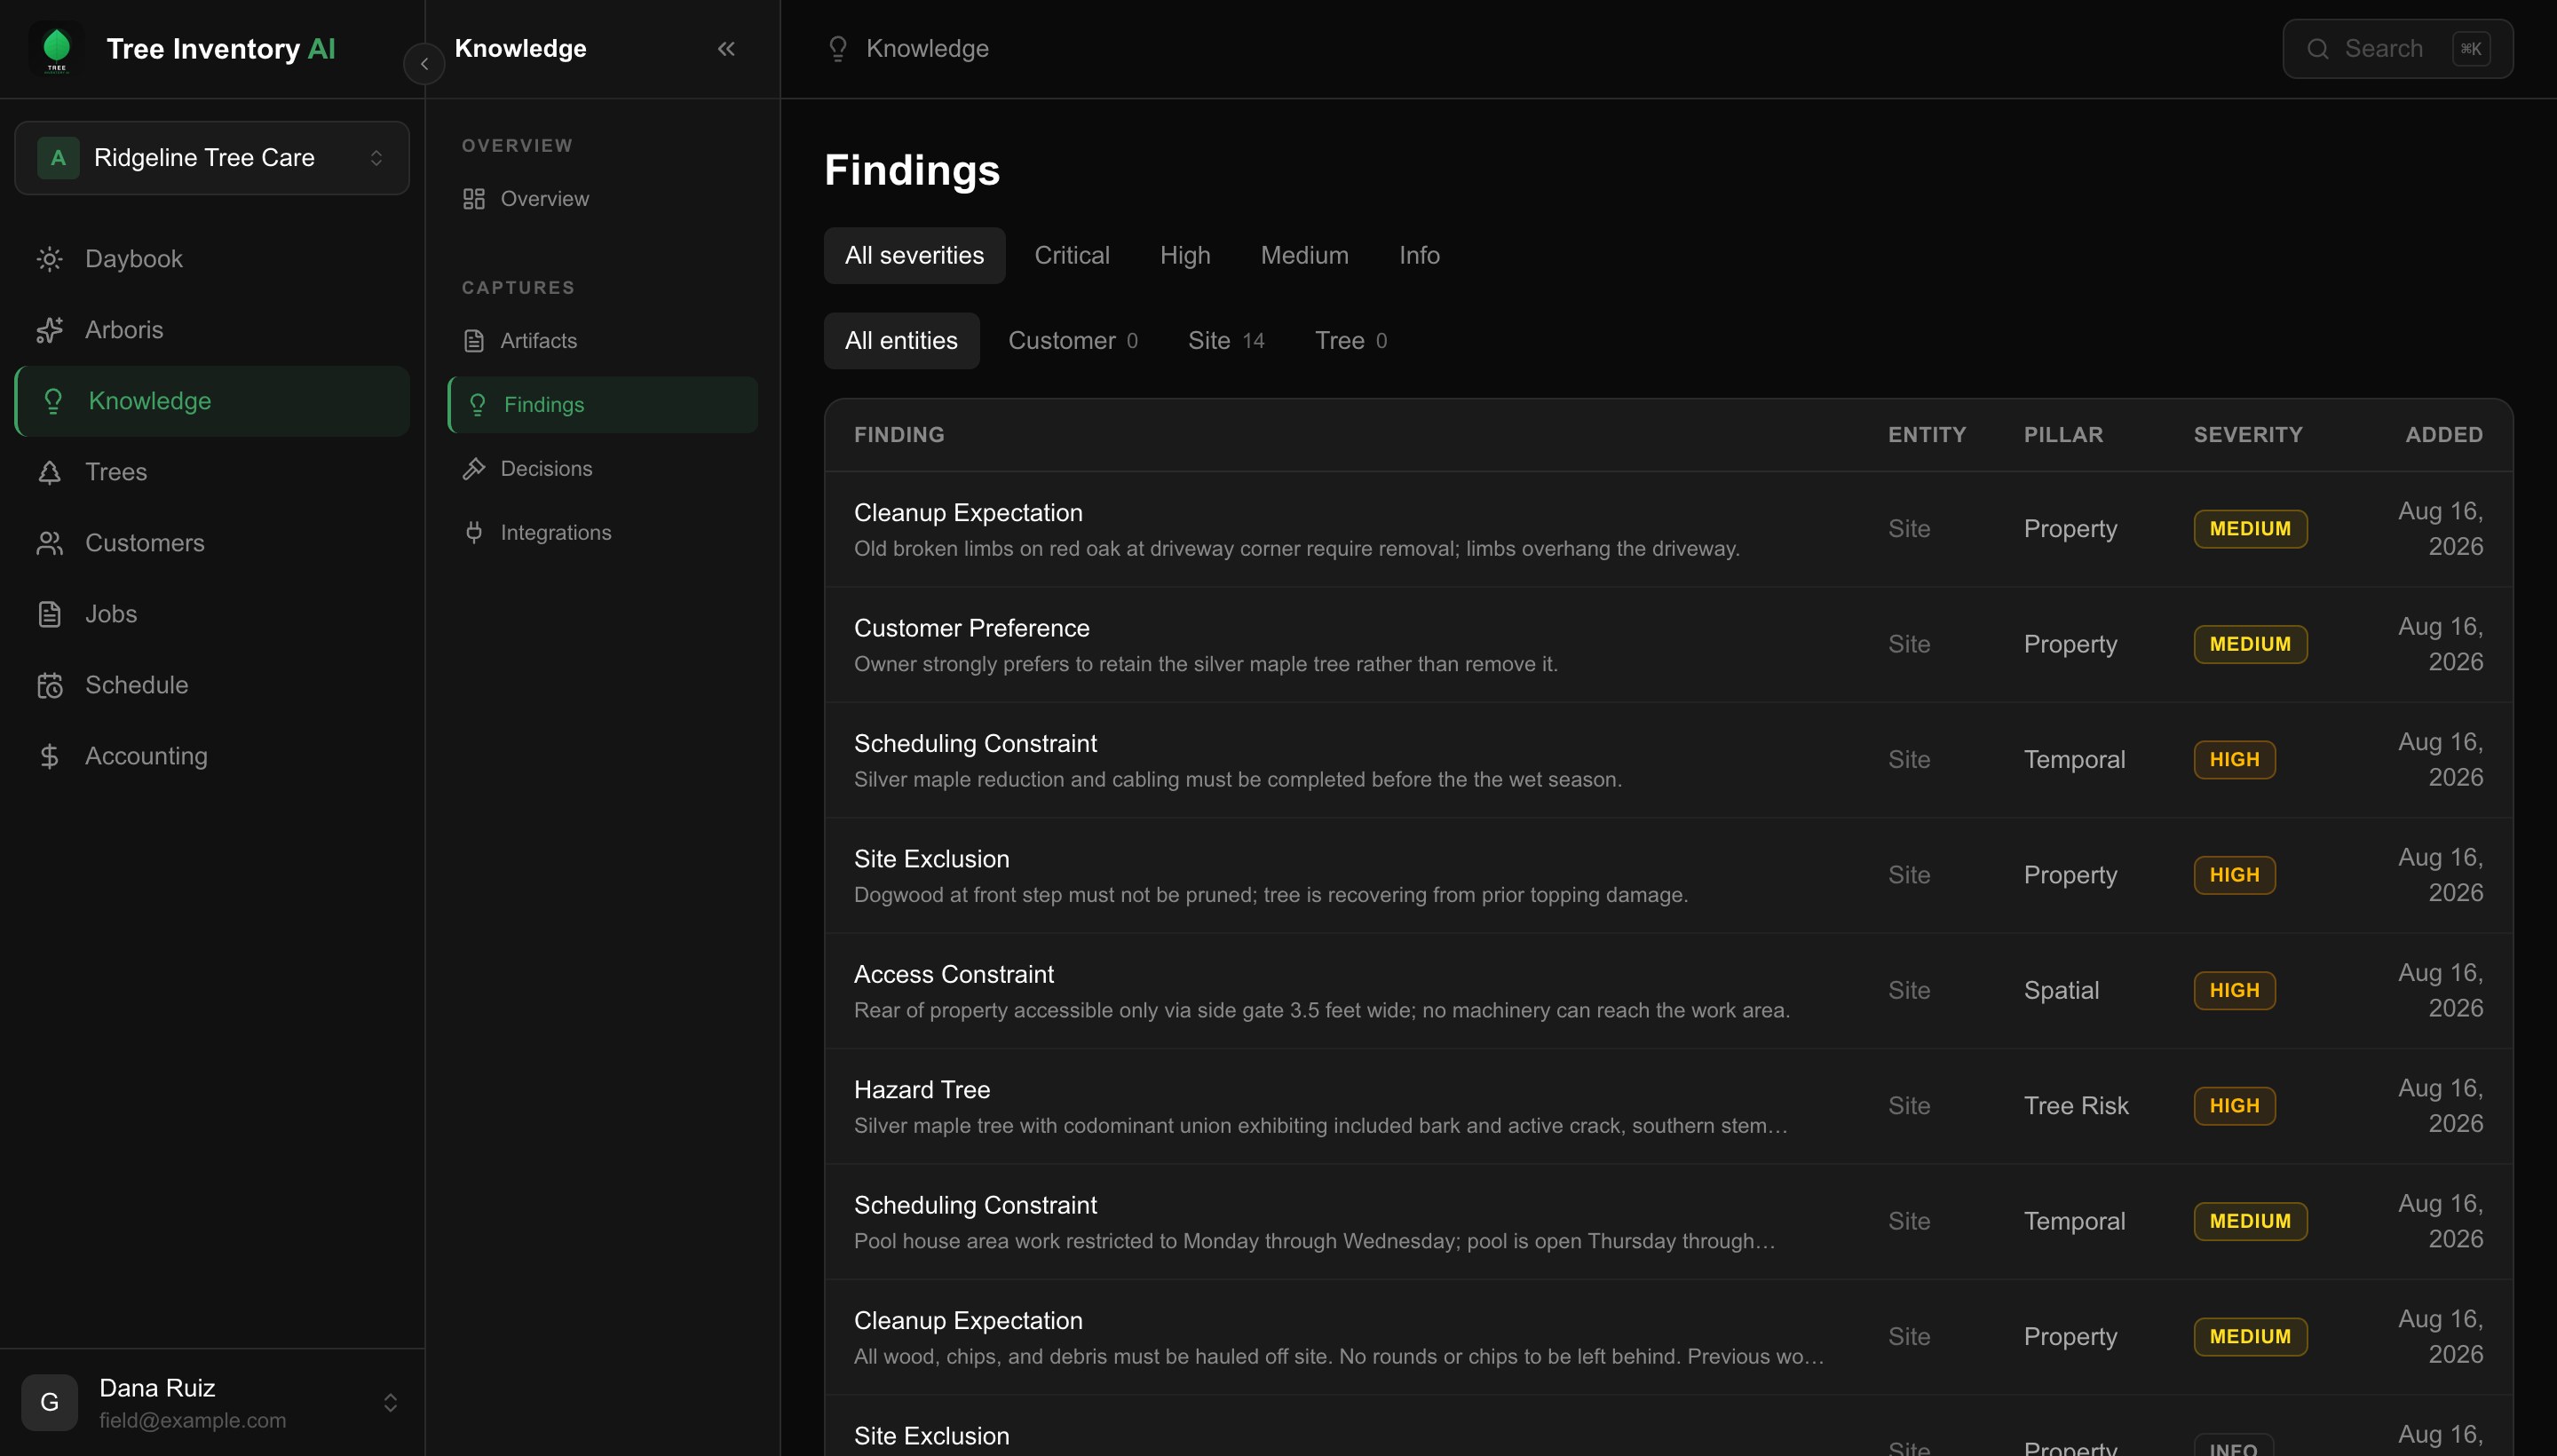2557x1456 pixels.
Task: Open the pool house Scheduling Constraint finding
Action: 1668,1222
